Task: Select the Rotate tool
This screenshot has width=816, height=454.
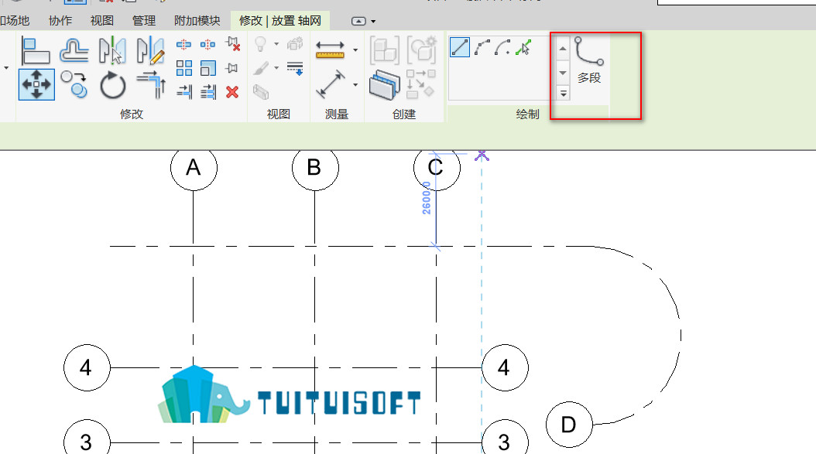Action: 113,85
